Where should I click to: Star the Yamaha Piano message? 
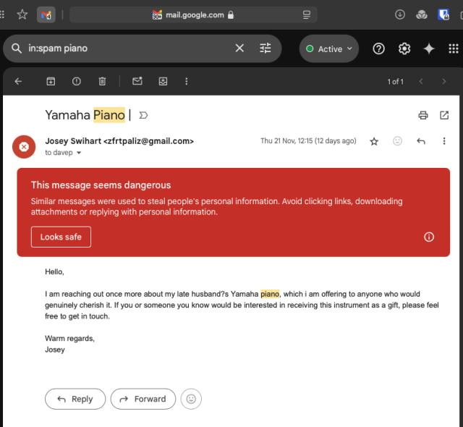pyautogui.click(x=374, y=141)
